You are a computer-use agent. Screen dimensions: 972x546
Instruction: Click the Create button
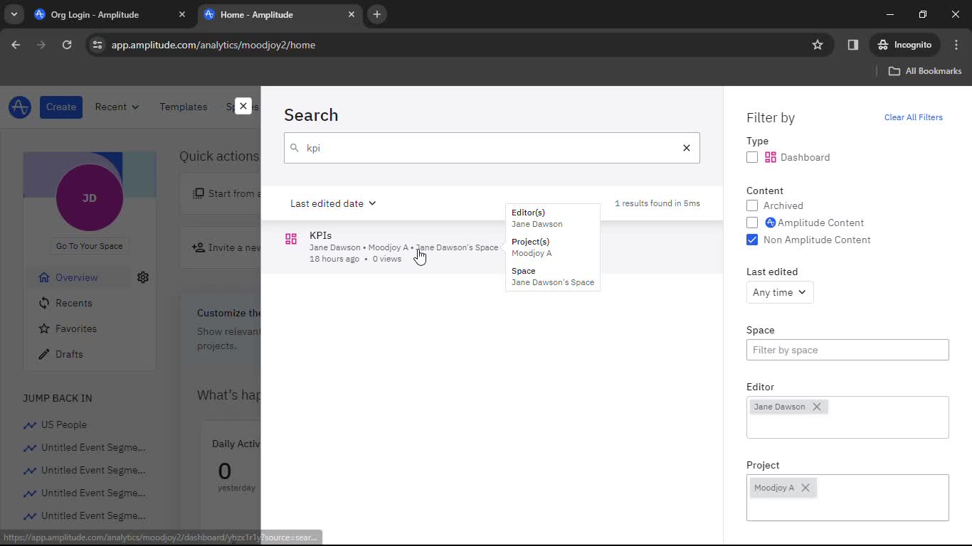click(x=61, y=107)
